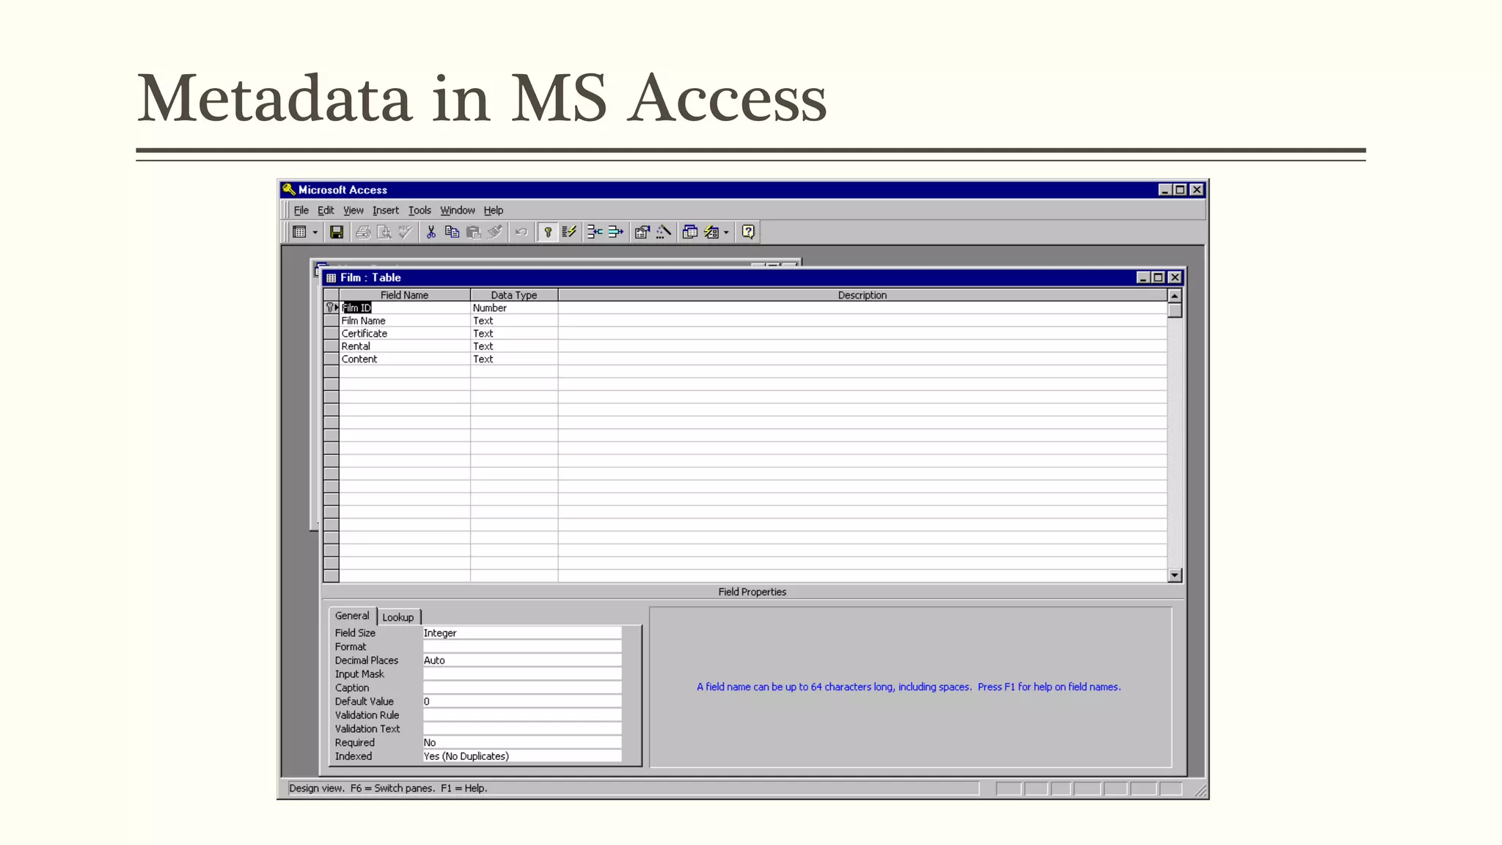Click the Copy toolbar icon
Image resolution: width=1502 pixels, height=845 pixels.
click(453, 233)
